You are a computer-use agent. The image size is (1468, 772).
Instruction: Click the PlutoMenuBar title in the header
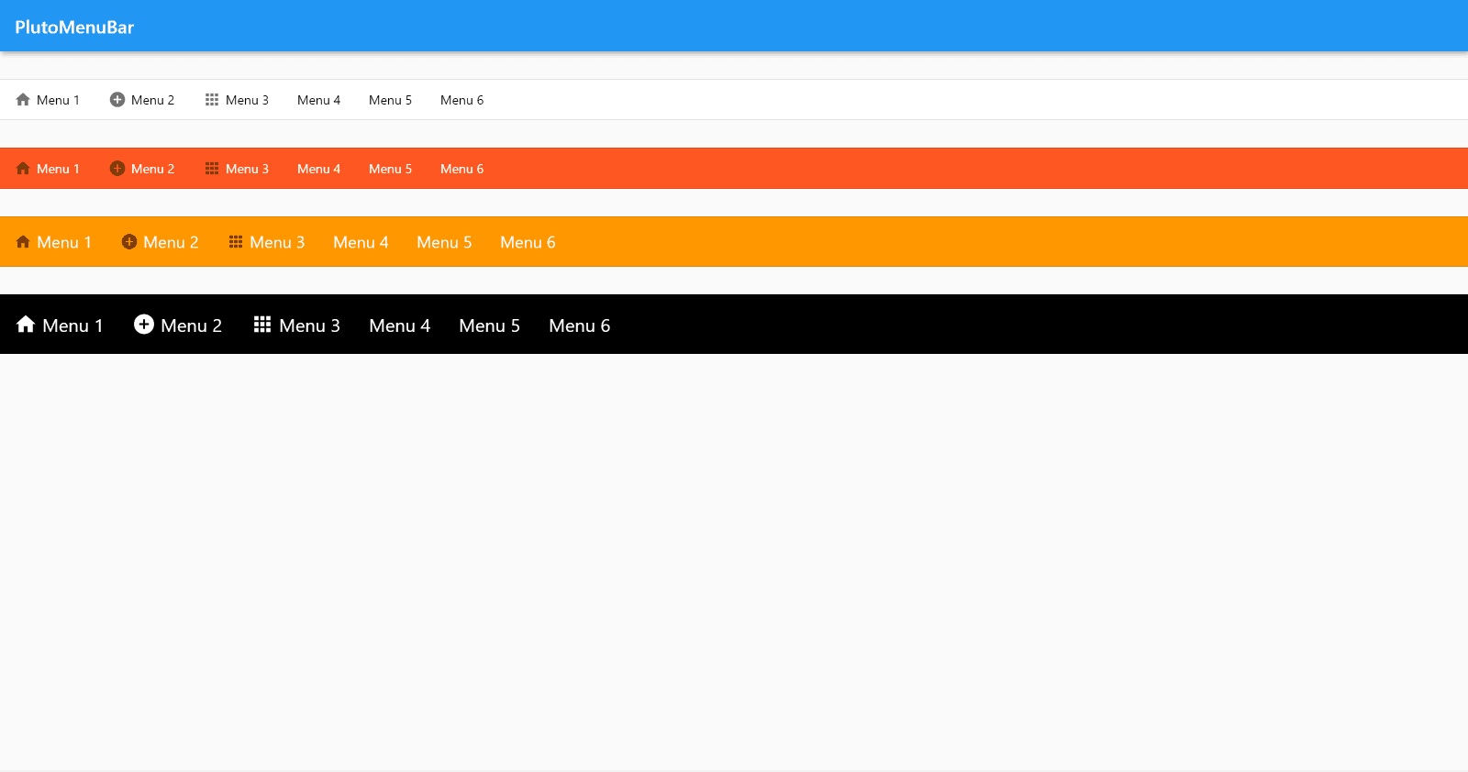point(74,28)
